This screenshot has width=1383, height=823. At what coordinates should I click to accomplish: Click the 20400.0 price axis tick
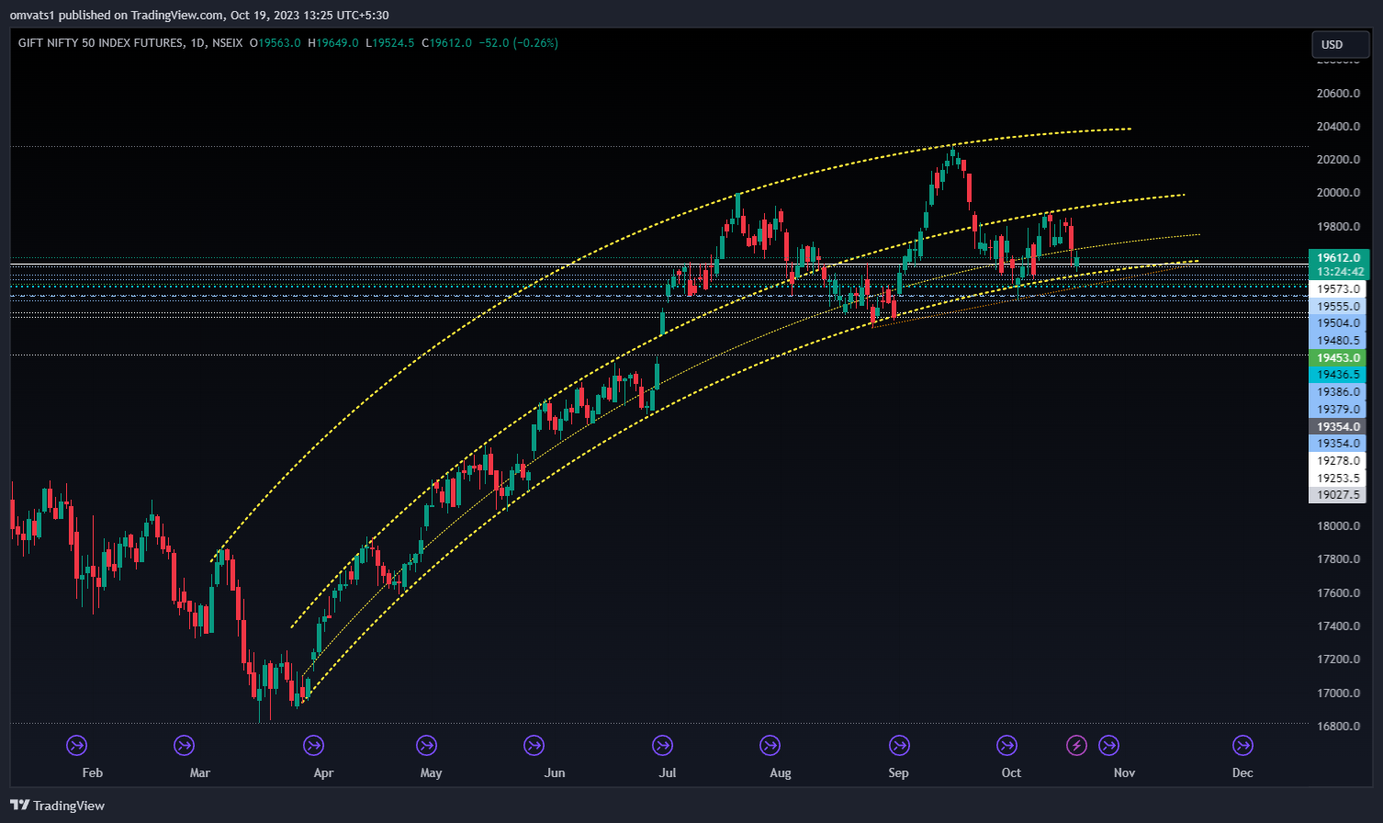1338,127
